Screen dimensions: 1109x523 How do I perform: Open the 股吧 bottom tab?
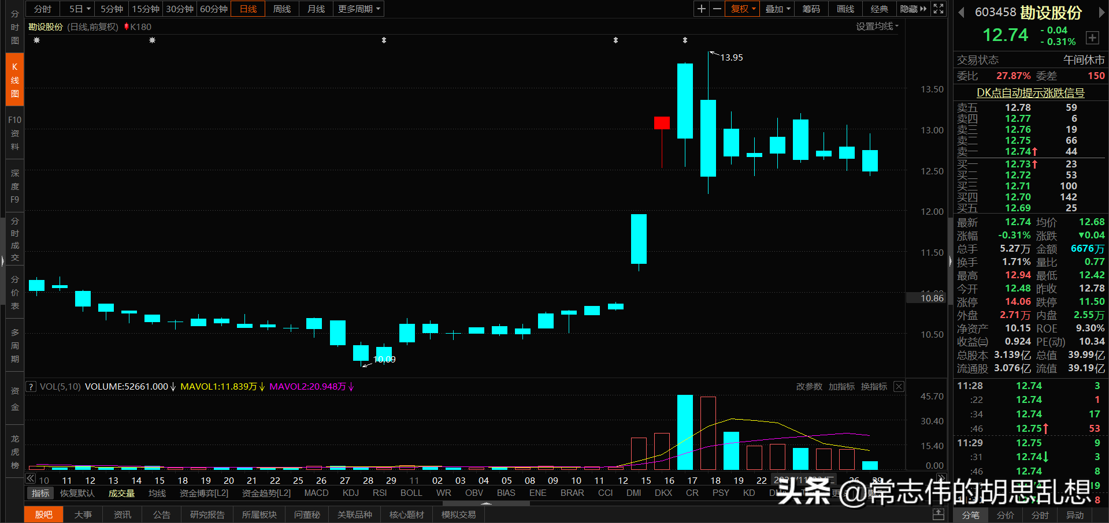(x=44, y=514)
